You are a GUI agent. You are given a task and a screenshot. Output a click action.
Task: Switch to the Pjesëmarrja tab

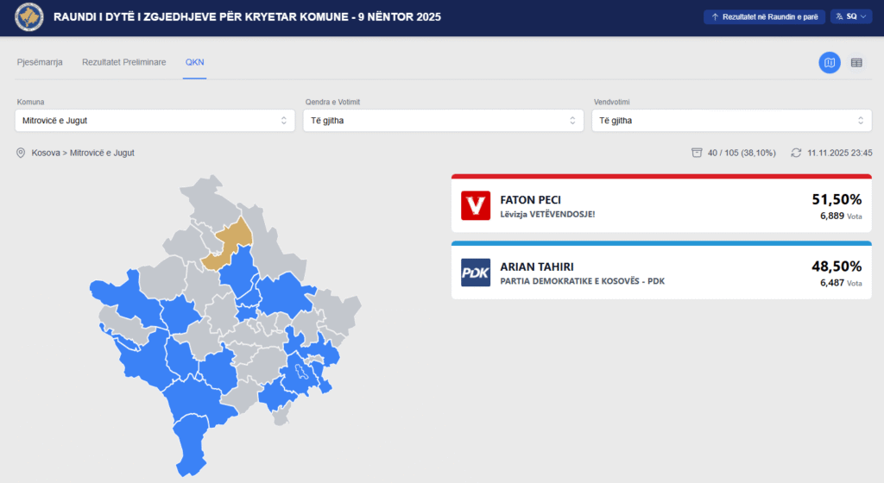(x=41, y=63)
